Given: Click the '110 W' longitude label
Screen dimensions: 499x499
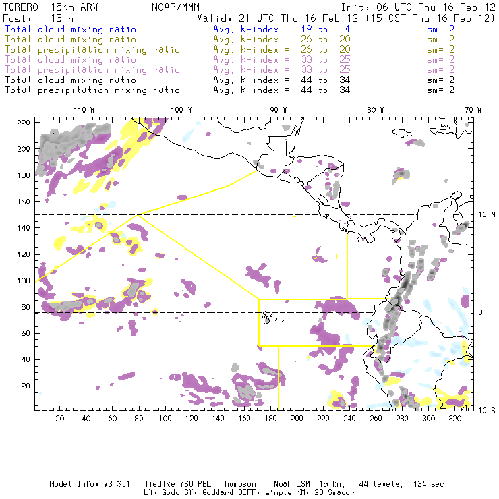Looking at the screenshot, I should coord(84,110).
